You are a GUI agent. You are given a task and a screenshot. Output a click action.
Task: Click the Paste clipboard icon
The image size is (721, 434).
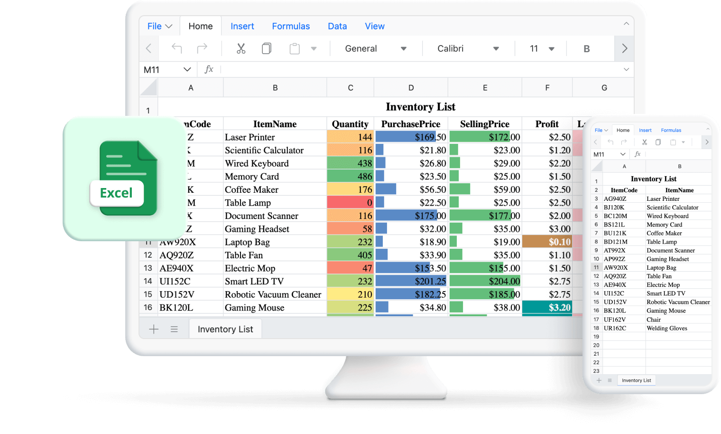(x=294, y=48)
